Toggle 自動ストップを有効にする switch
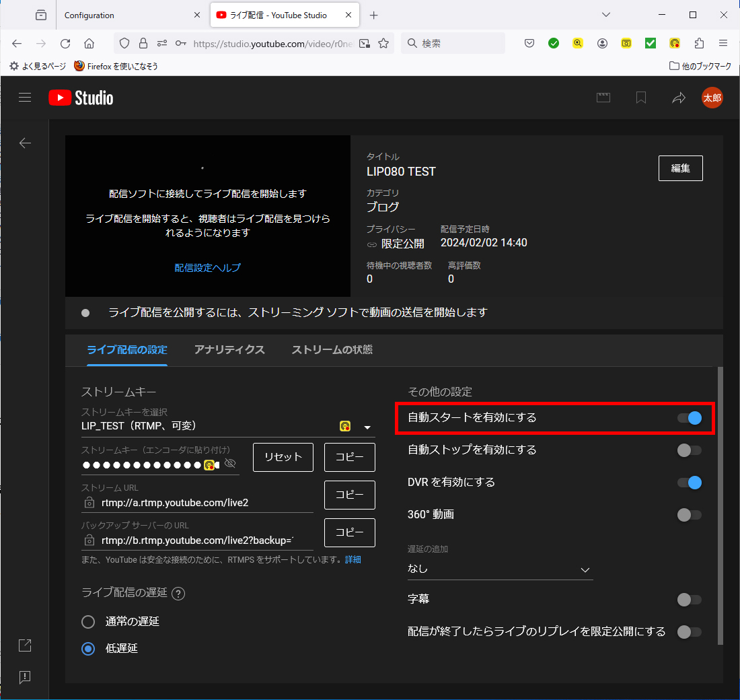This screenshot has width=740, height=700. coord(690,450)
